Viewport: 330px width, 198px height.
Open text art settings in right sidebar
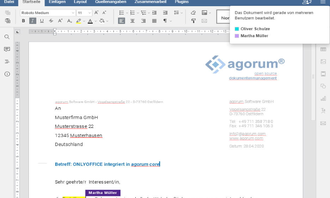(323, 111)
